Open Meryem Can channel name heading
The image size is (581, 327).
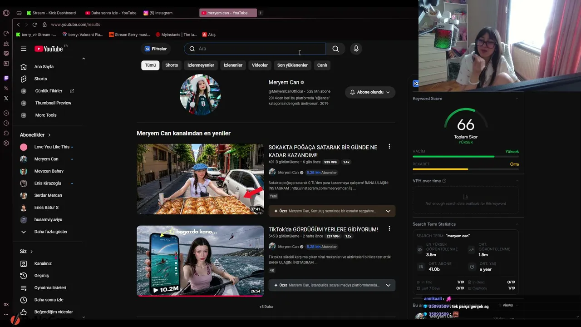pos(284,82)
